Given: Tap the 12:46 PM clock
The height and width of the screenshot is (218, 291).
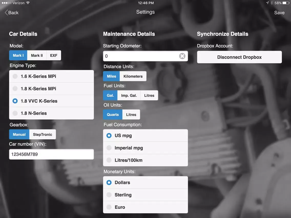Looking at the screenshot, I should click(146, 3).
